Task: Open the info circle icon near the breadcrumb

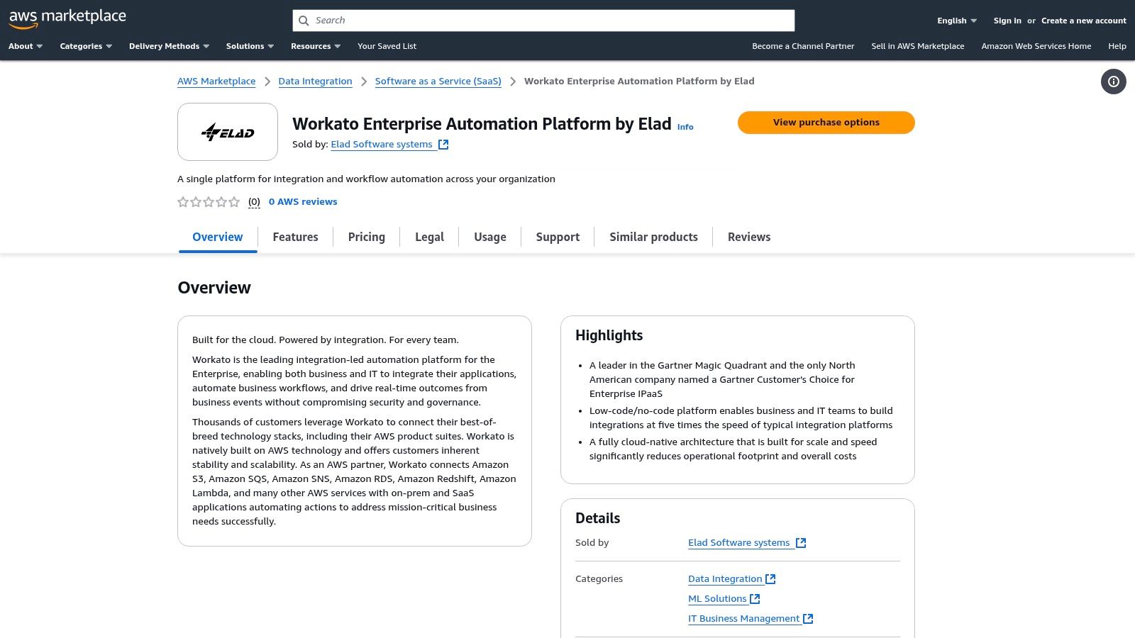Action: (x=1113, y=82)
